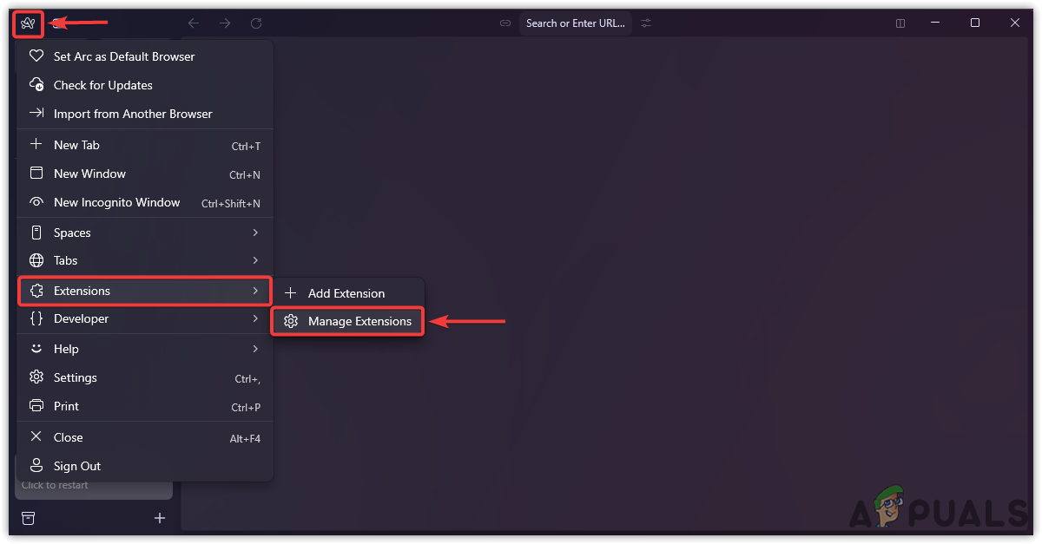
Task: Reload the page with the refresh icon
Action: [256, 23]
